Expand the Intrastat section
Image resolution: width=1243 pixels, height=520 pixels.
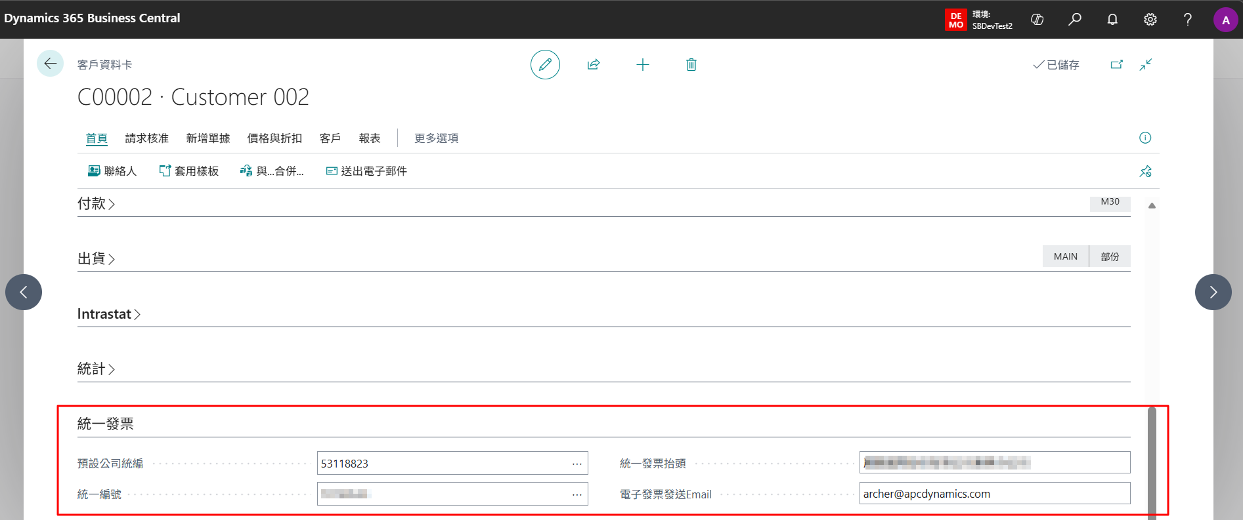tap(109, 314)
